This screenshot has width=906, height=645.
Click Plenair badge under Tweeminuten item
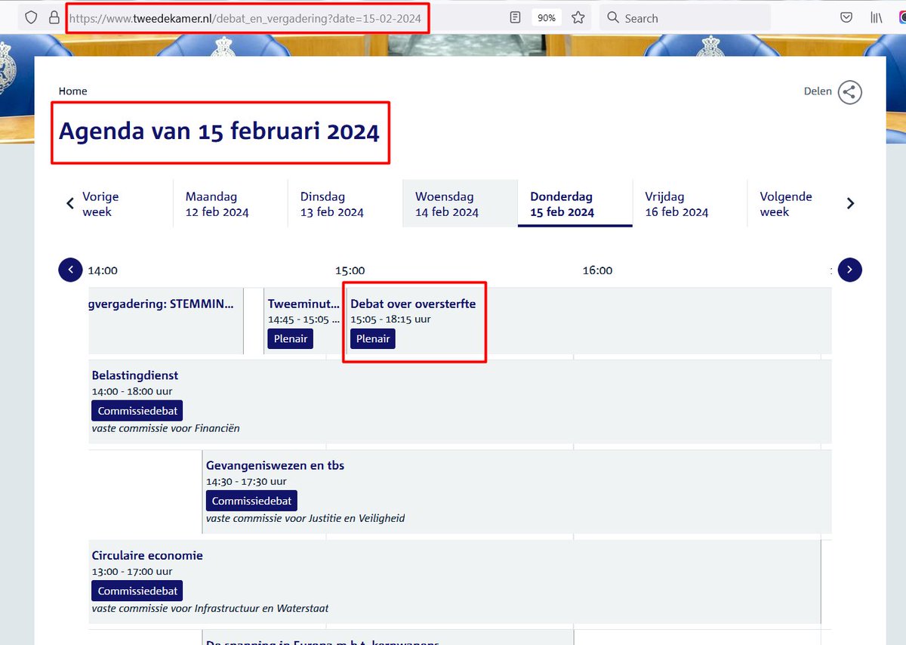tap(291, 338)
